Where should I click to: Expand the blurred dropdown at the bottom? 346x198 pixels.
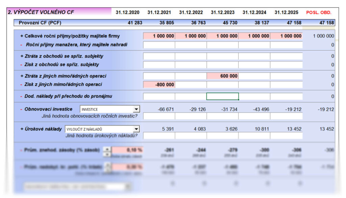[127, 186]
